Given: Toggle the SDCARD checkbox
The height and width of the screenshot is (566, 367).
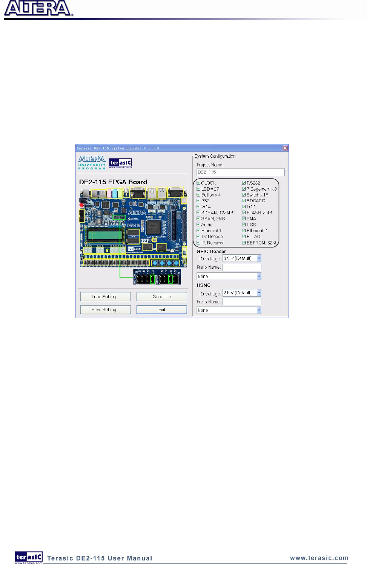Looking at the screenshot, I should tap(244, 201).
